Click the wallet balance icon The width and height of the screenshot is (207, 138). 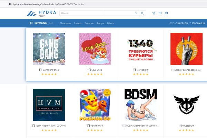(x=166, y=13)
